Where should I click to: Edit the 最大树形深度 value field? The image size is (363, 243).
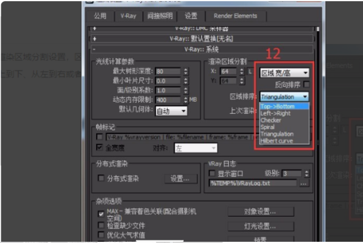coord(168,71)
